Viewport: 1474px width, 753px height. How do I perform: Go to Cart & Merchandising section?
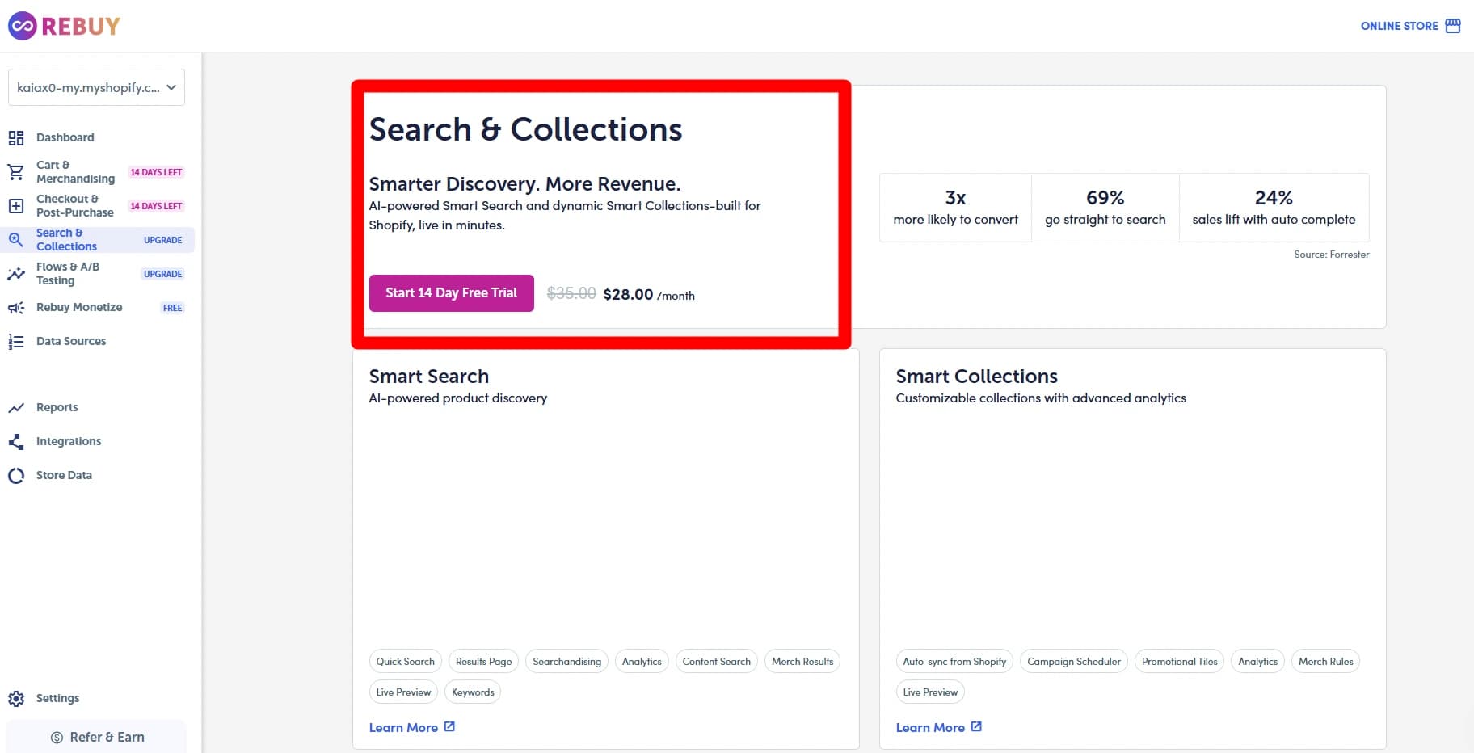75,172
